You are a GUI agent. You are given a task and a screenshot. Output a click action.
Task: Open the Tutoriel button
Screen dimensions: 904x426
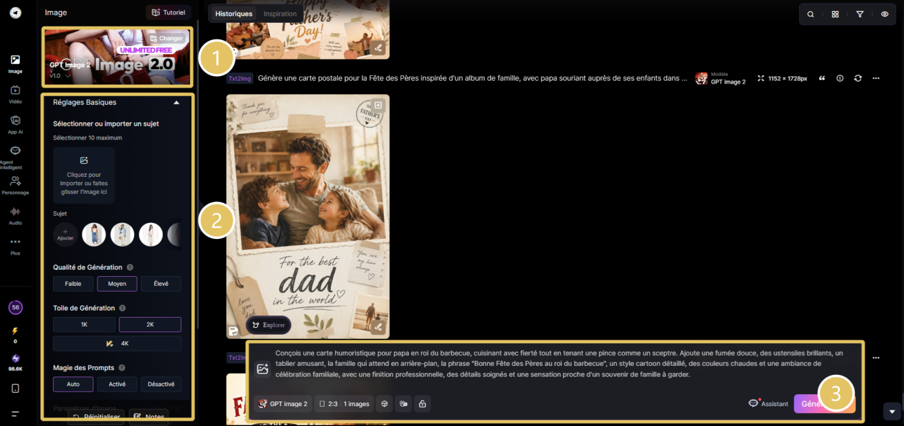click(x=168, y=13)
